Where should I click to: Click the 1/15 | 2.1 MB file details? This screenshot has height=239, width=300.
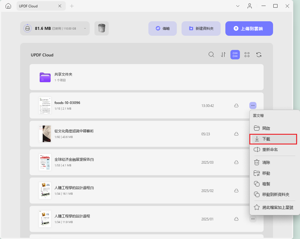click(x=63, y=109)
